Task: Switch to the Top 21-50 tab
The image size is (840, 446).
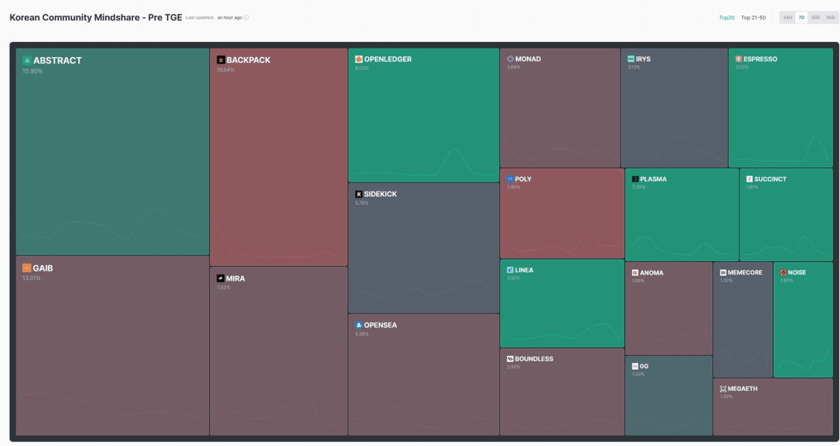Action: click(753, 18)
